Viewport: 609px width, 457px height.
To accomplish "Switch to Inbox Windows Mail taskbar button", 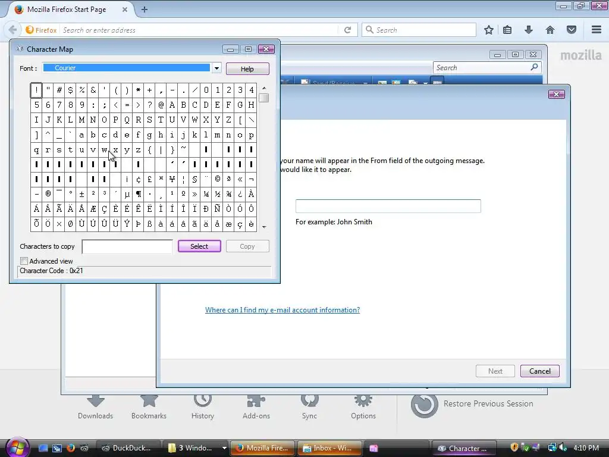I will 329,448.
